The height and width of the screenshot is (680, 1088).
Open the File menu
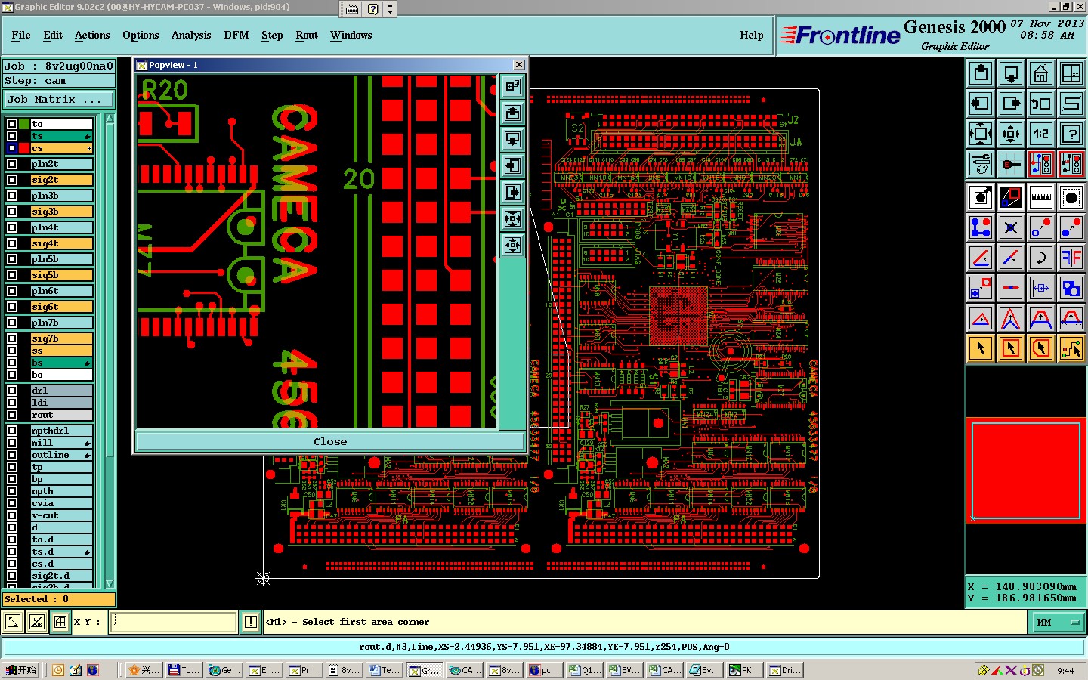21,35
